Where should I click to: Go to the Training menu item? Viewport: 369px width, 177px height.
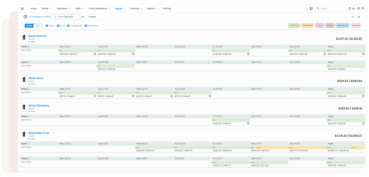(x=167, y=8)
